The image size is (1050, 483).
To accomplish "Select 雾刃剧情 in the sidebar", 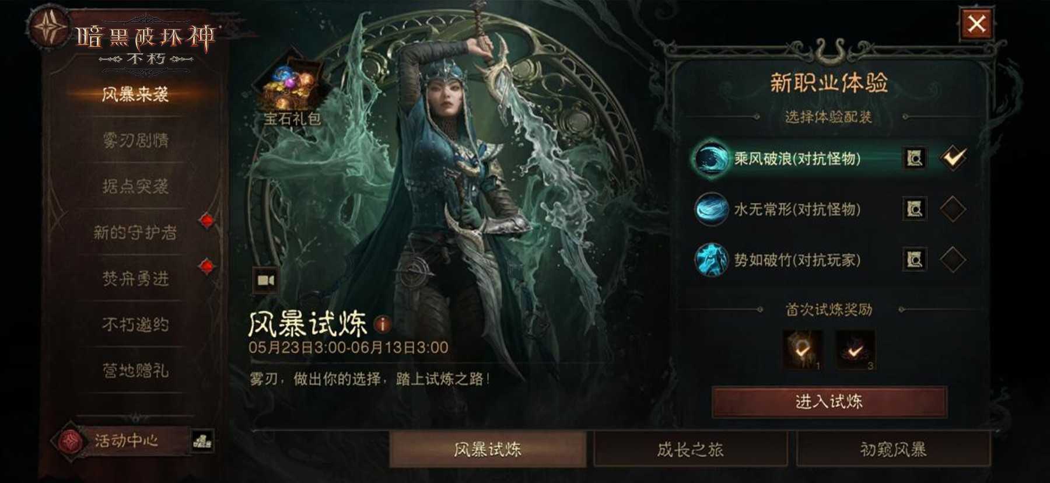I will (135, 140).
